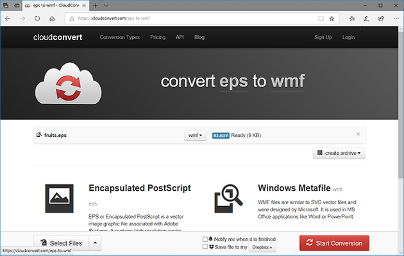
Task: Enable Notify me when it is finished
Action: pyautogui.click(x=205, y=239)
